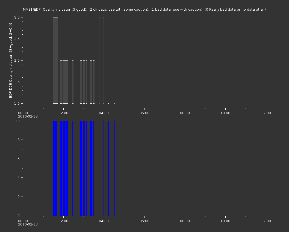
Task: Click the 2016-02-18 date label under the bottom plot
Action: pyautogui.click(x=28, y=224)
